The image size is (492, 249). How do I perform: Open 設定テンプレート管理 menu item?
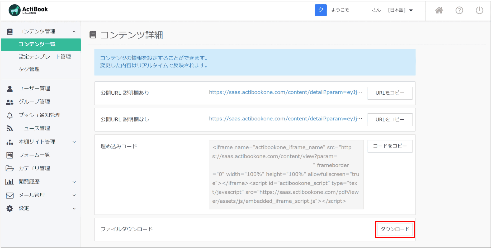click(x=45, y=57)
